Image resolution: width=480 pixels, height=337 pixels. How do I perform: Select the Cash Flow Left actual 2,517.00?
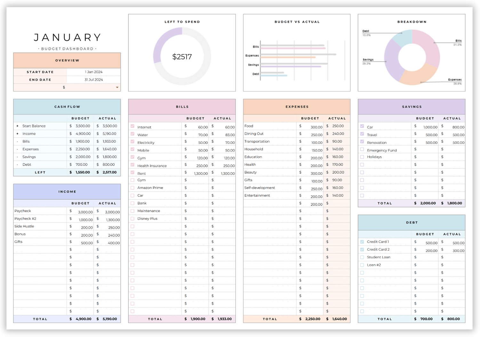tap(109, 172)
